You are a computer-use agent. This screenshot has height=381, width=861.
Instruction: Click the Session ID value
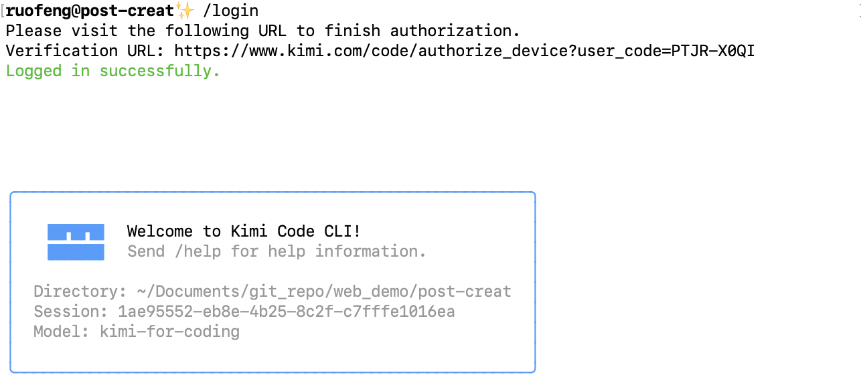coord(287,311)
